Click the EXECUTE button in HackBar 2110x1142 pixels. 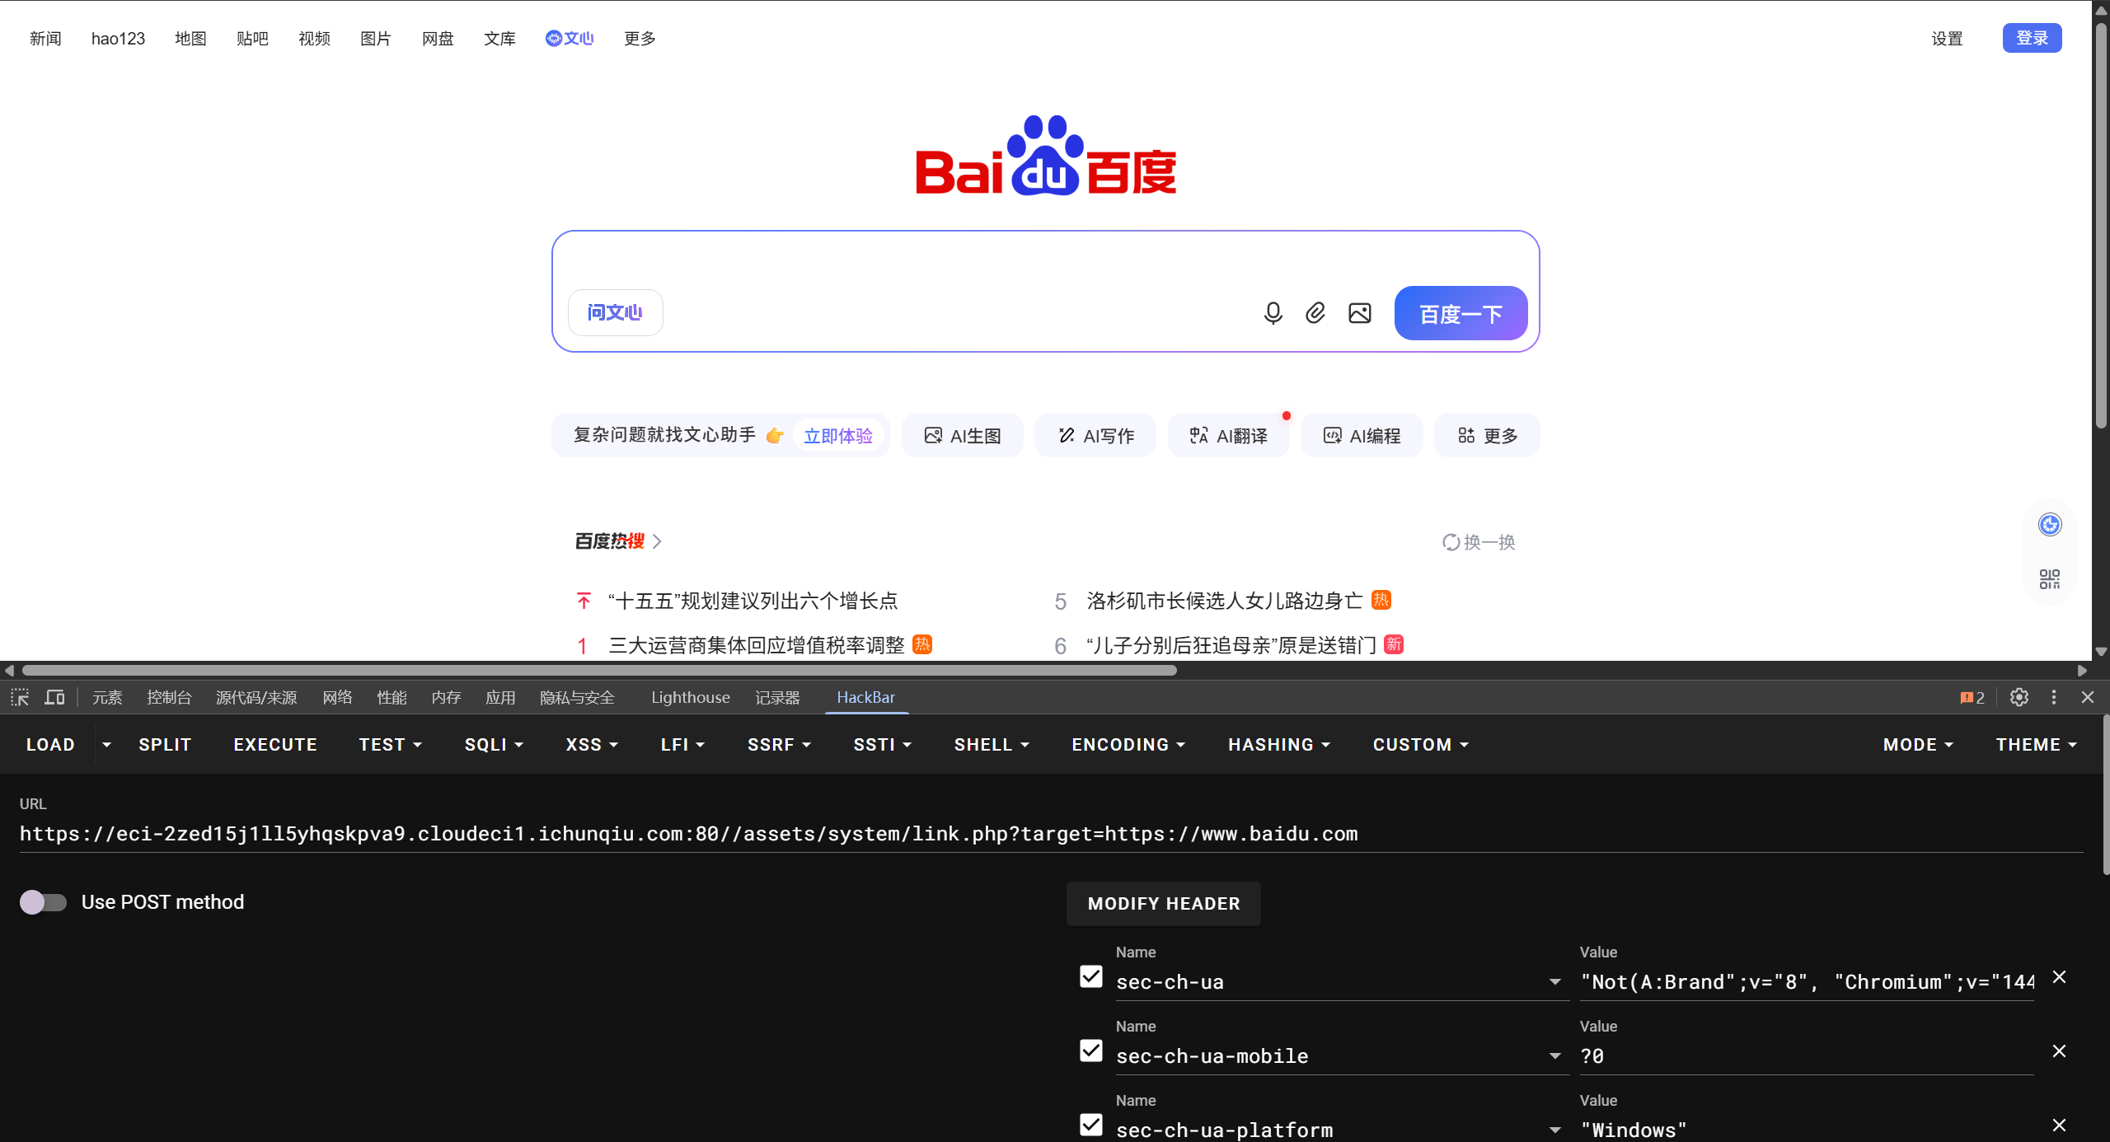point(275,744)
